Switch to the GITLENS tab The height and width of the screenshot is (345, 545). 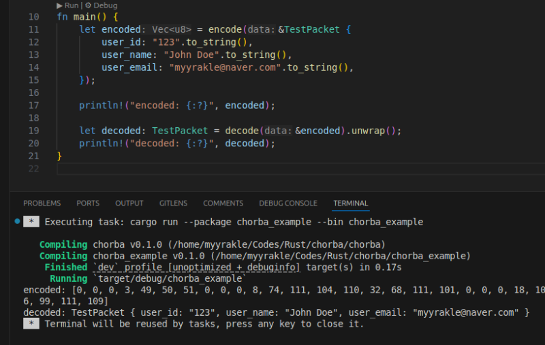(x=173, y=203)
